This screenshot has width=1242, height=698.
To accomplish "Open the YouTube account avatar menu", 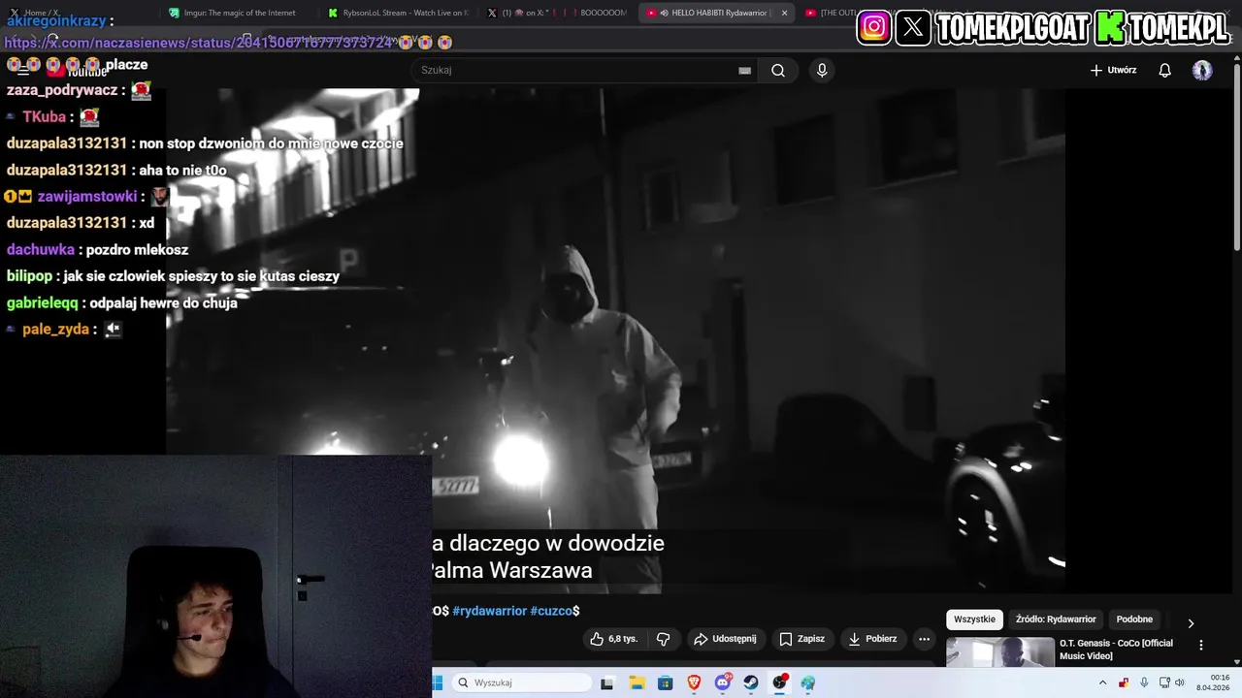I will point(1202,70).
